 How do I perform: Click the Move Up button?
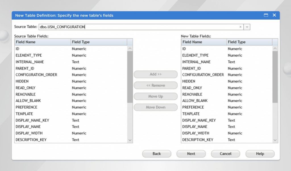[x=155, y=96]
